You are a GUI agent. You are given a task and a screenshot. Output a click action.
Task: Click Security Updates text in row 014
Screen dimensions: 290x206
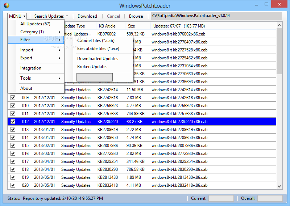coord(76,138)
